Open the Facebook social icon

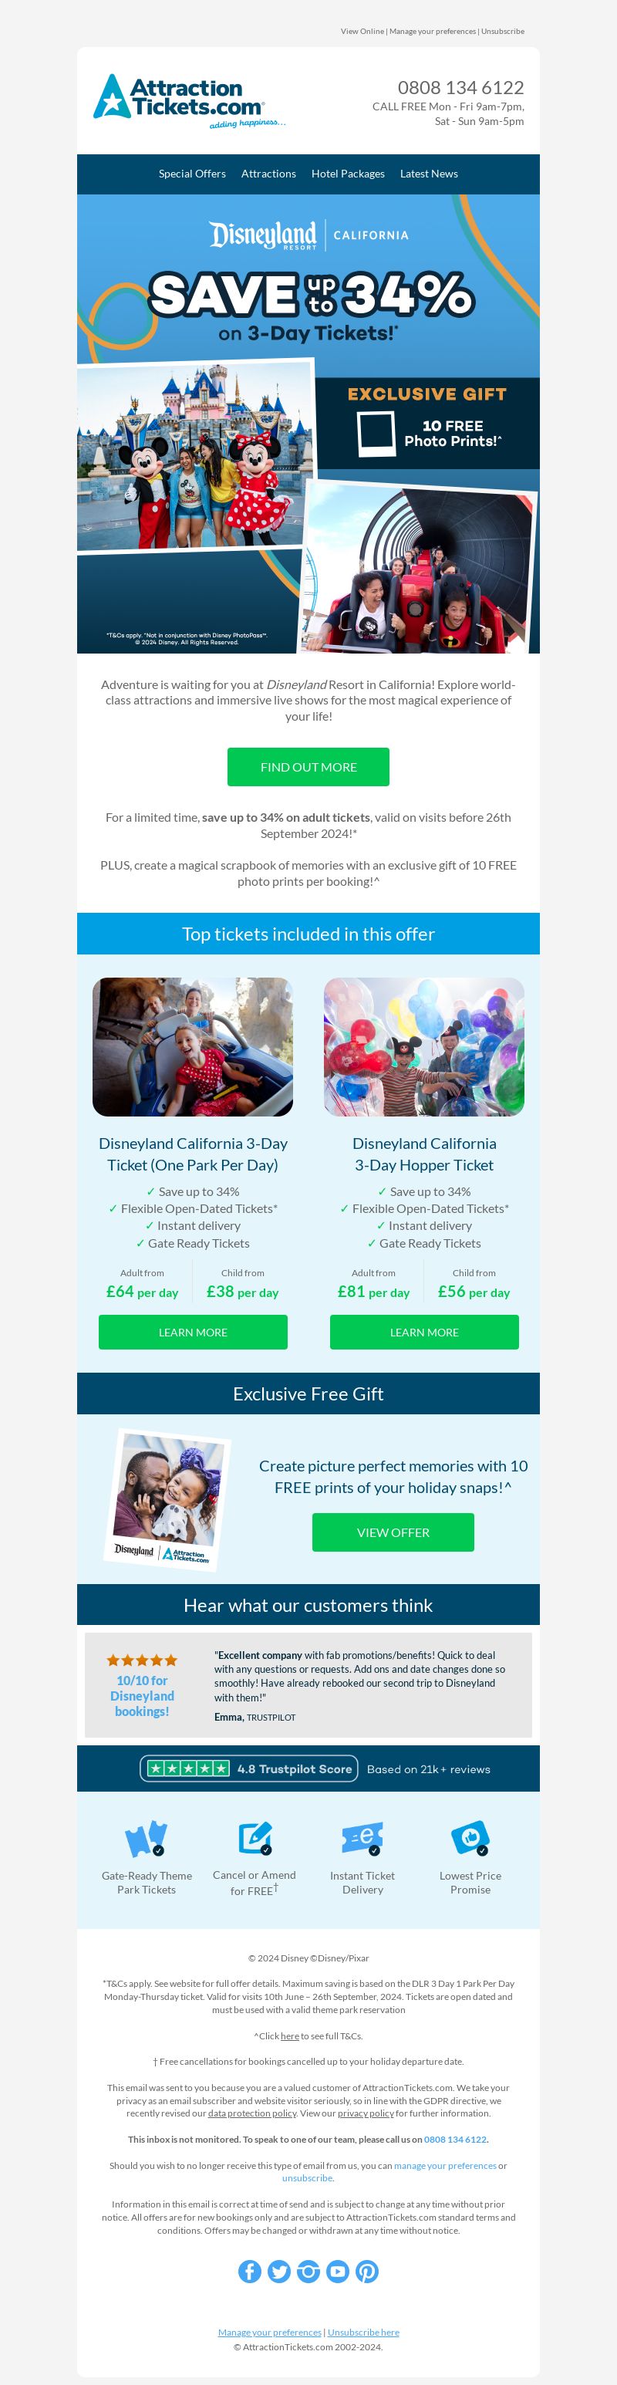coord(250,2271)
